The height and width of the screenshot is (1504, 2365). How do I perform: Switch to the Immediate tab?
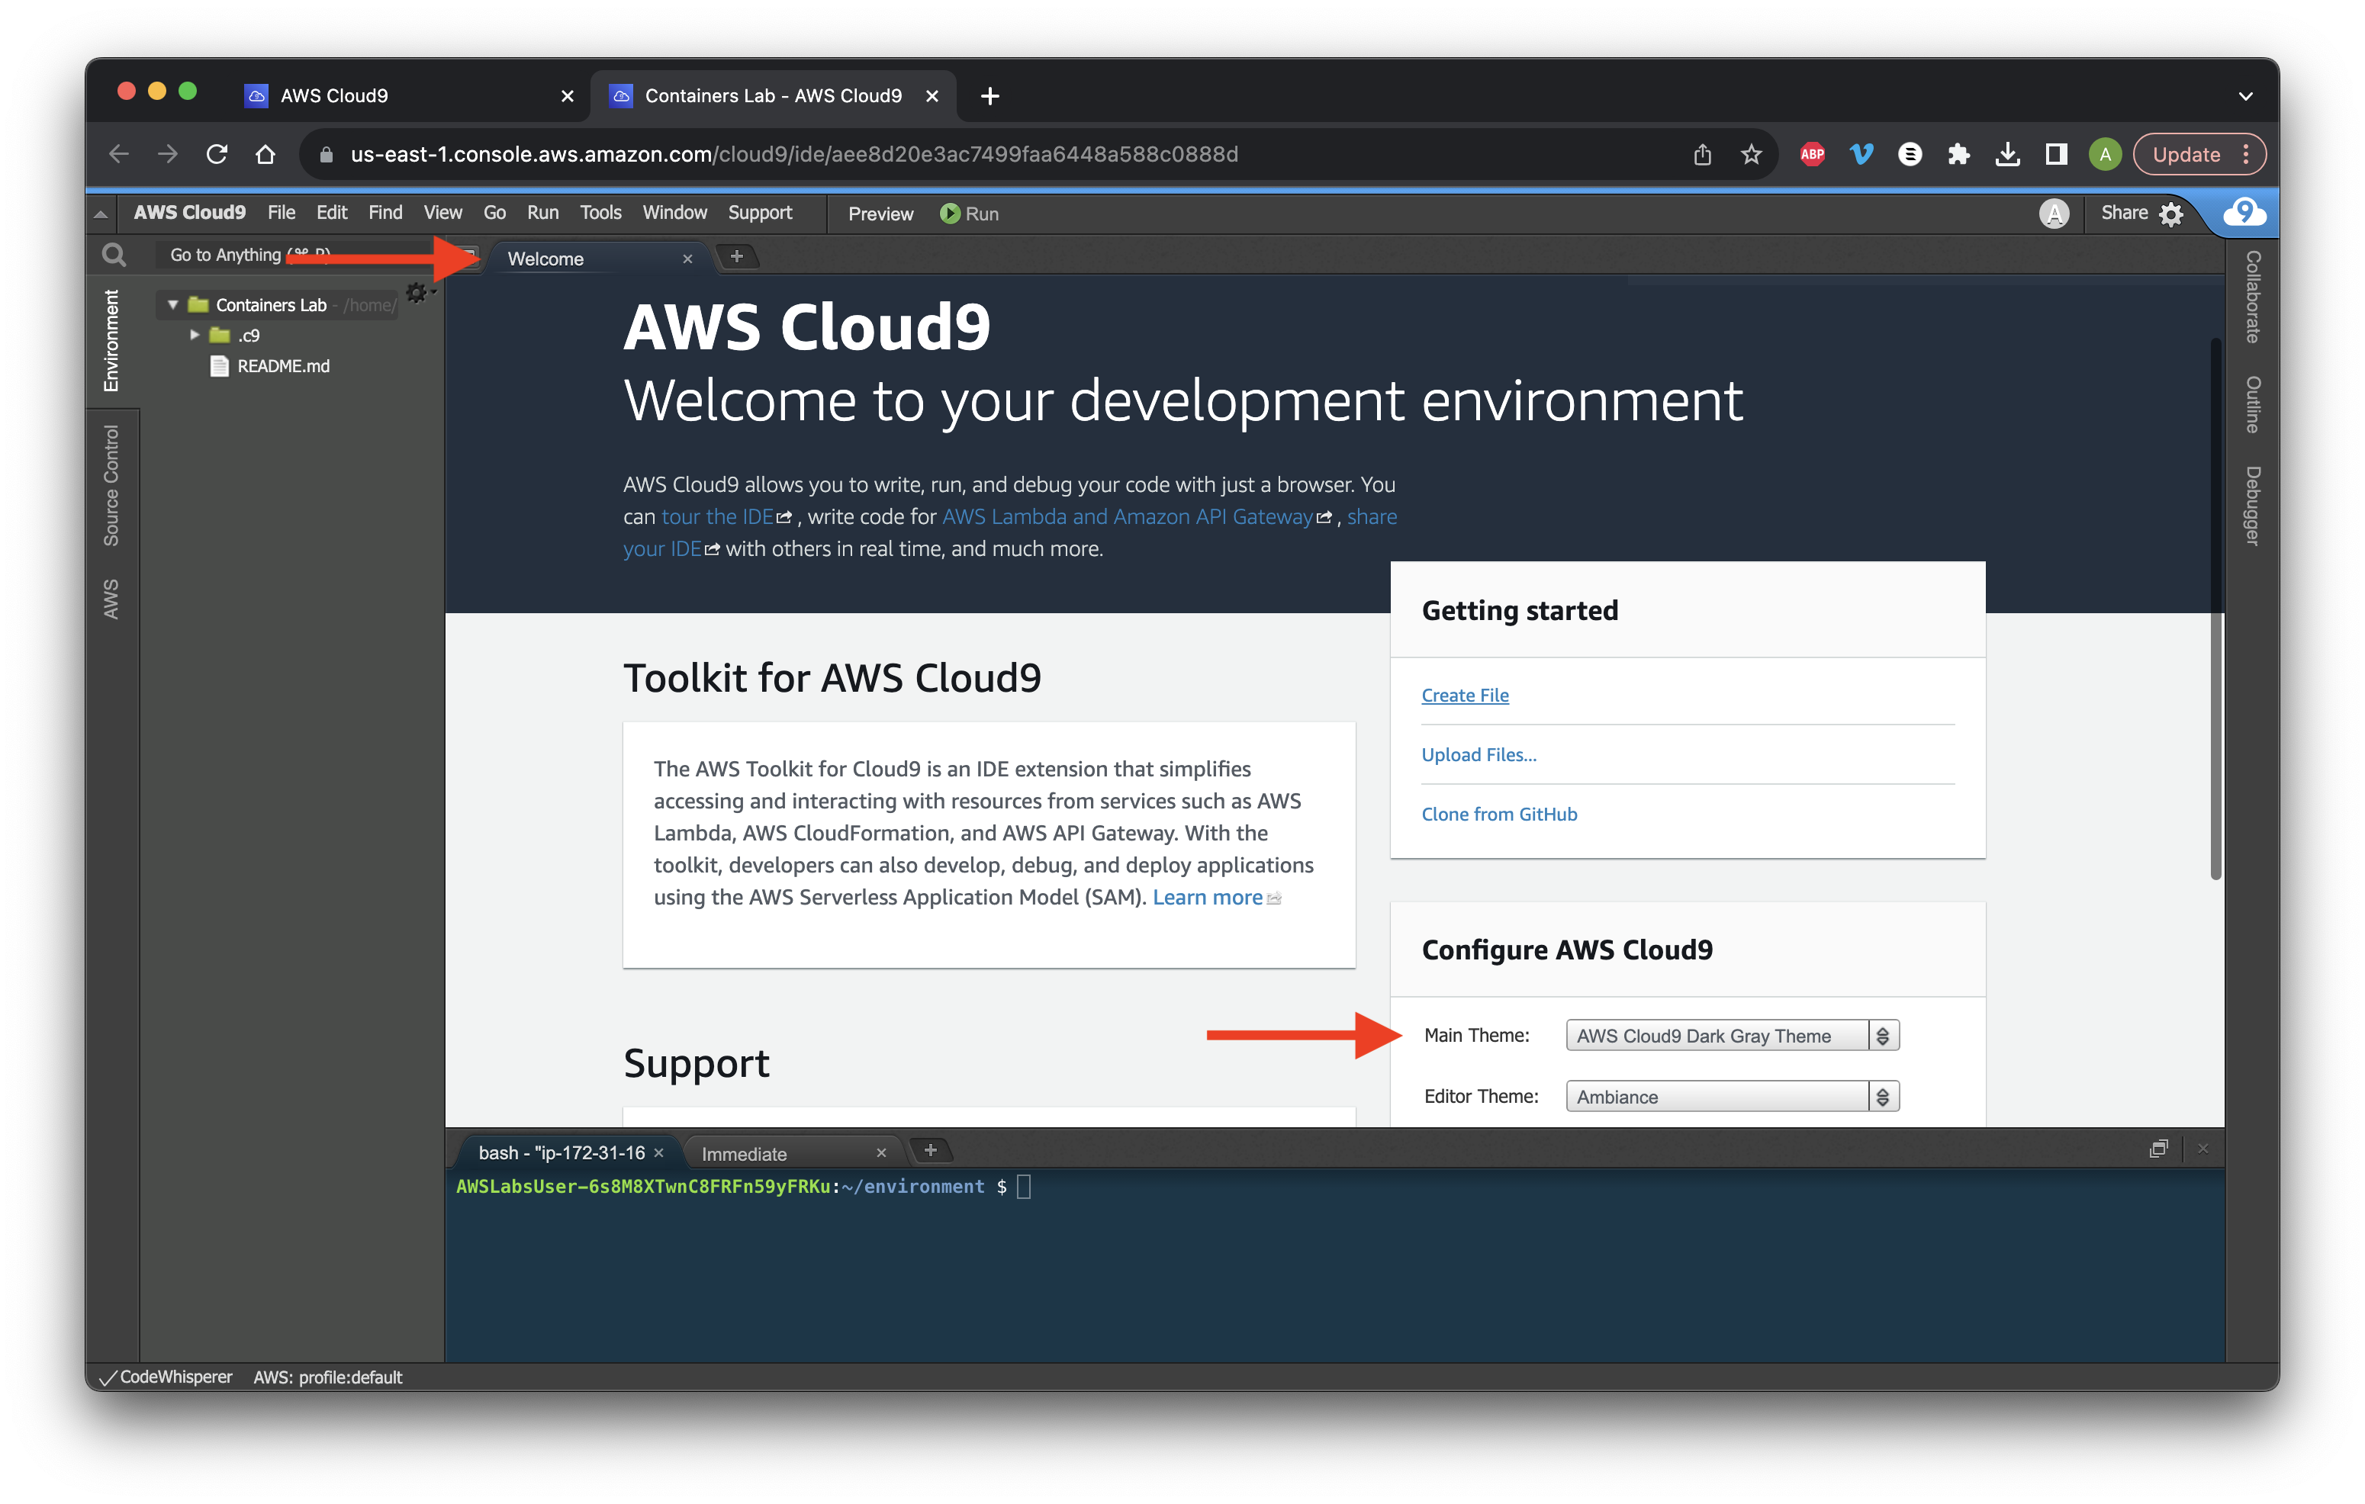coord(744,1155)
